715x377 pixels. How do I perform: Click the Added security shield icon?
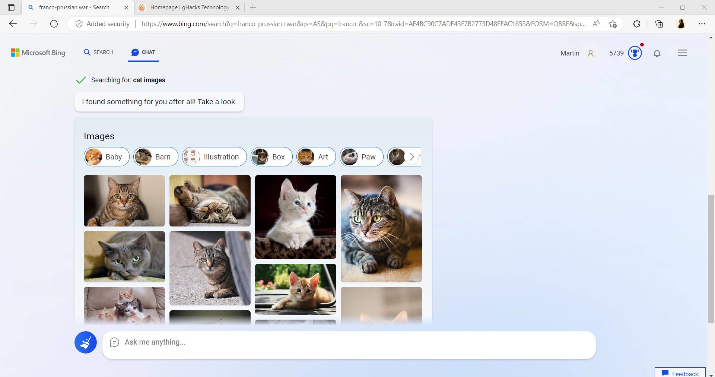[x=79, y=23]
